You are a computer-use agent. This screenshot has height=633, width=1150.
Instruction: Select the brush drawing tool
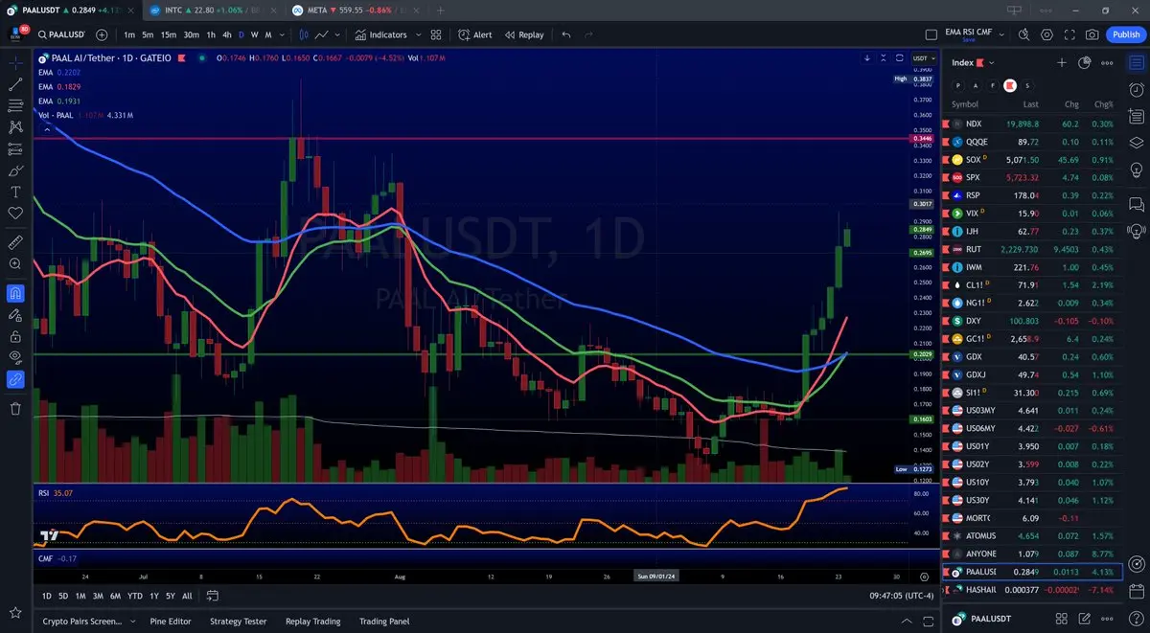15,170
